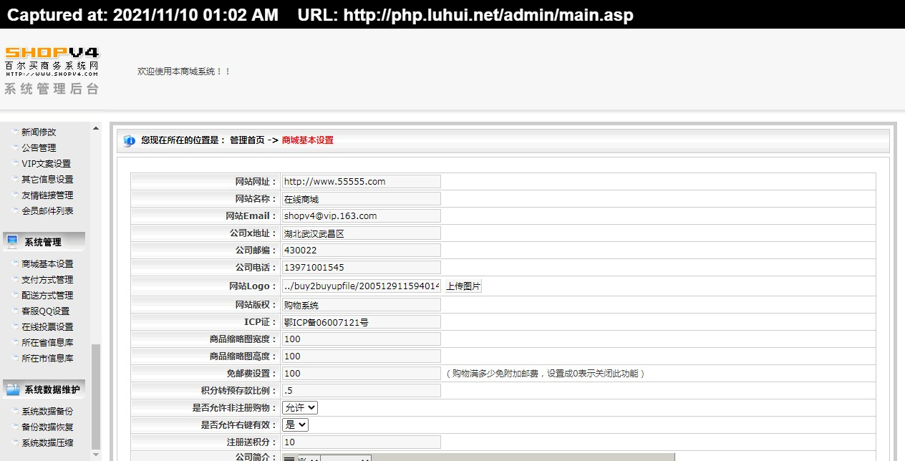Image resolution: width=905 pixels, height=461 pixels.
Task: Click the 网站Logo path field
Action: (362, 286)
